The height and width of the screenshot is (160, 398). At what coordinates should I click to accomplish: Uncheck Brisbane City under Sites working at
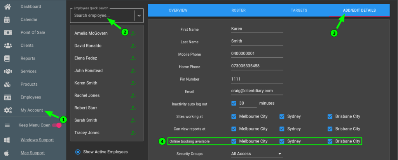pyautogui.click(x=330, y=116)
